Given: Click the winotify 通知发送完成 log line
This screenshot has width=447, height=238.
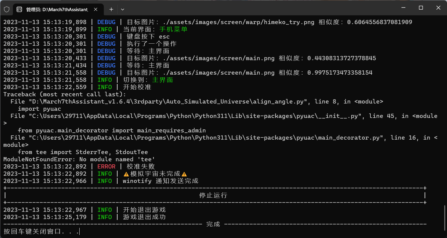Looking at the screenshot, I should click(160, 181).
